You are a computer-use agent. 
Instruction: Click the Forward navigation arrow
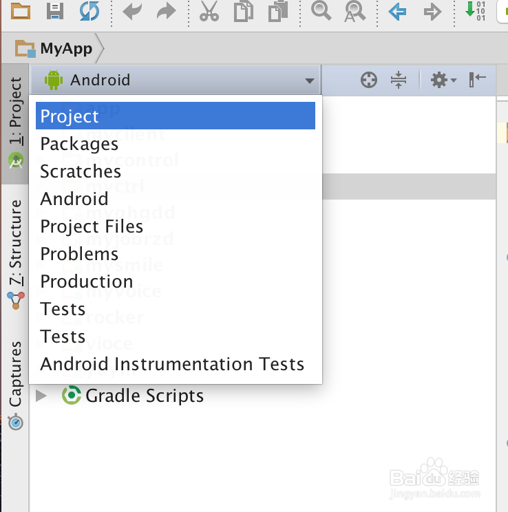432,12
